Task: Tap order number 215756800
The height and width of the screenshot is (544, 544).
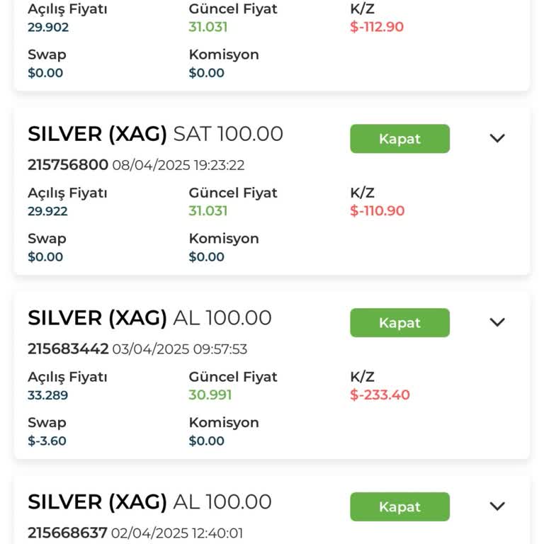Action: 68,165
